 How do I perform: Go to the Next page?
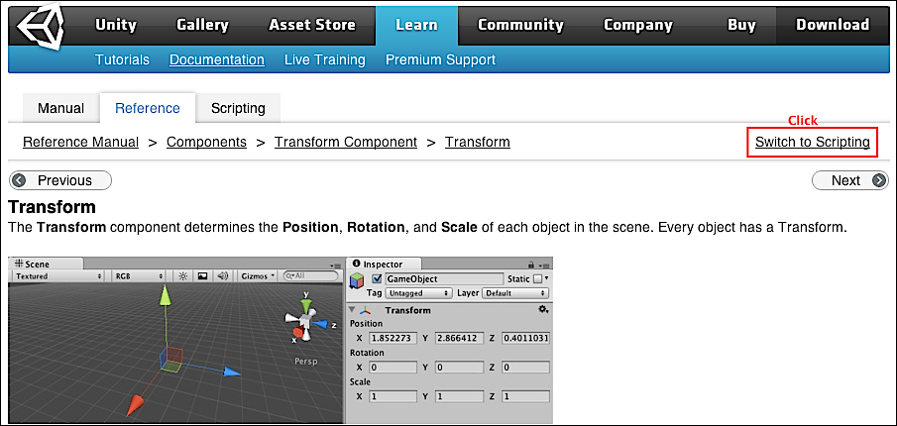[x=850, y=180]
